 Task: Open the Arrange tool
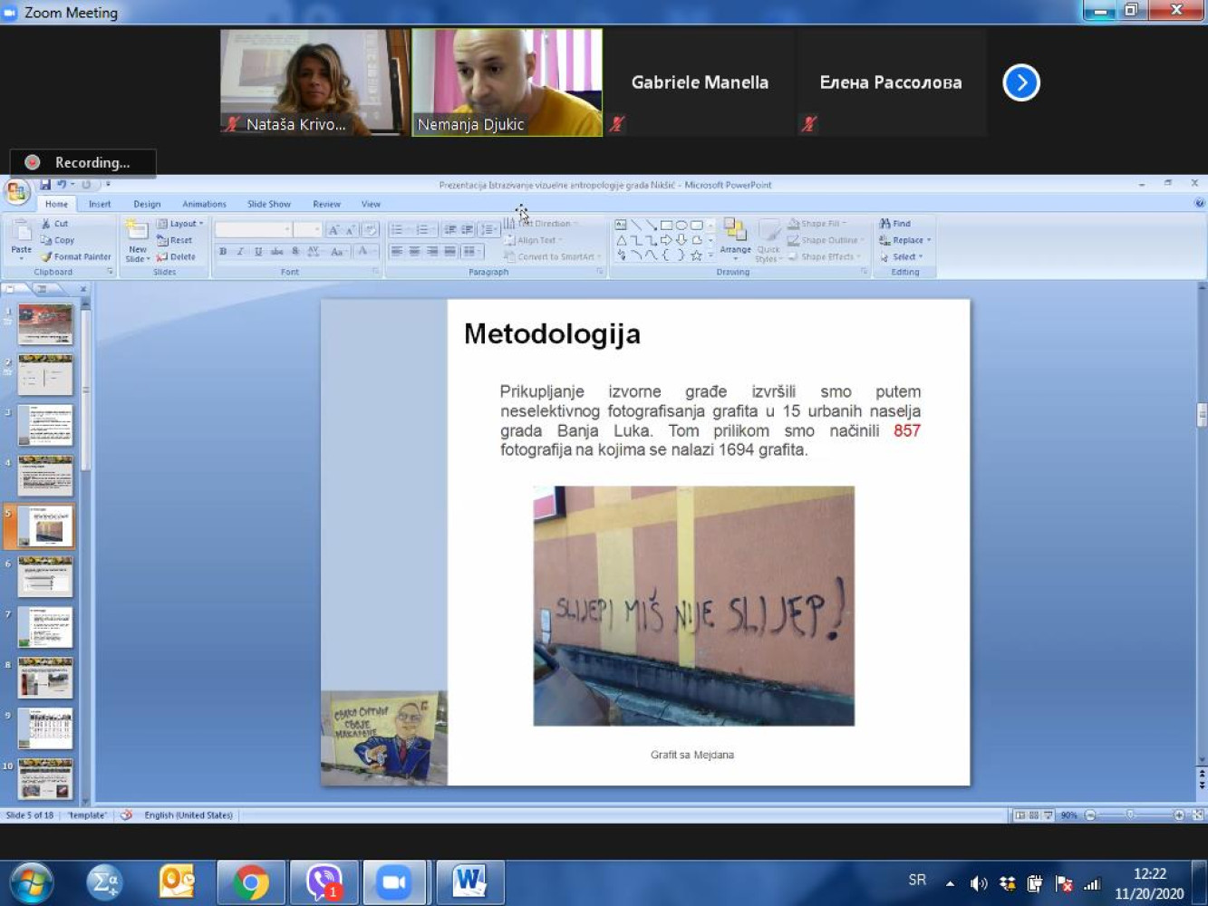point(735,239)
